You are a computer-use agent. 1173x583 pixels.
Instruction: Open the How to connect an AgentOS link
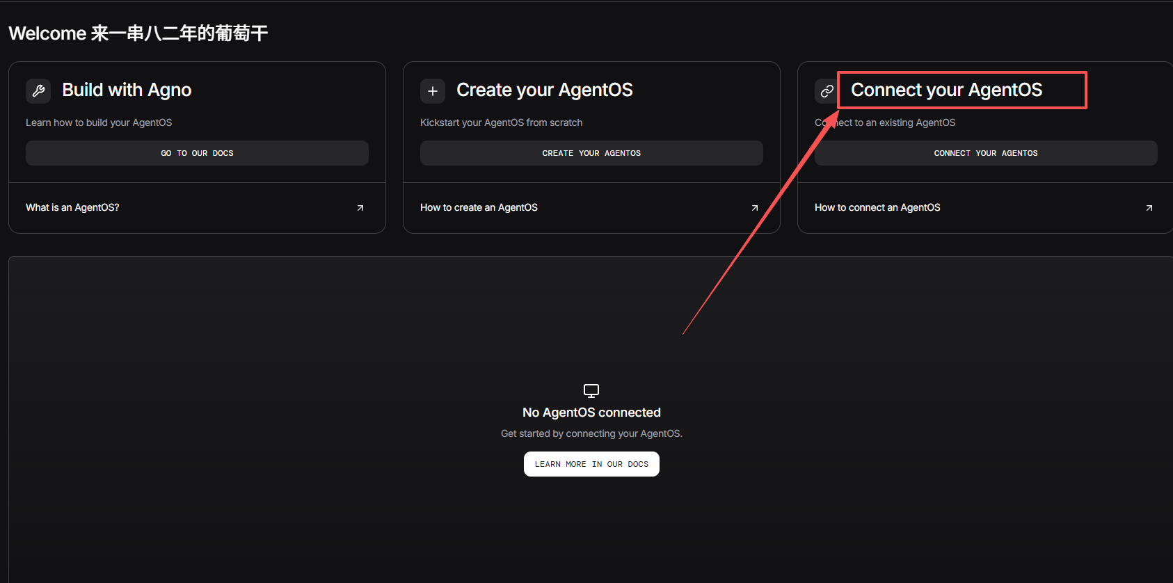(877, 207)
